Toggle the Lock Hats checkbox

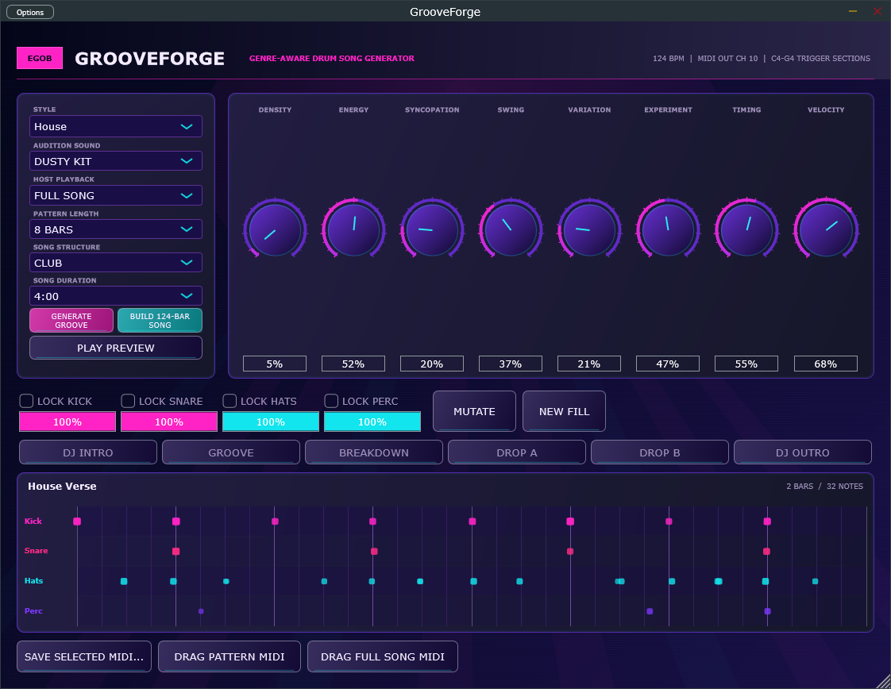click(229, 401)
